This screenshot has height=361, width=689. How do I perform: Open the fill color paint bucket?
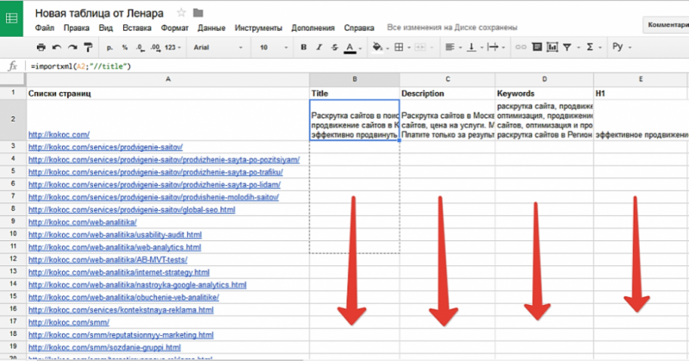click(x=377, y=47)
